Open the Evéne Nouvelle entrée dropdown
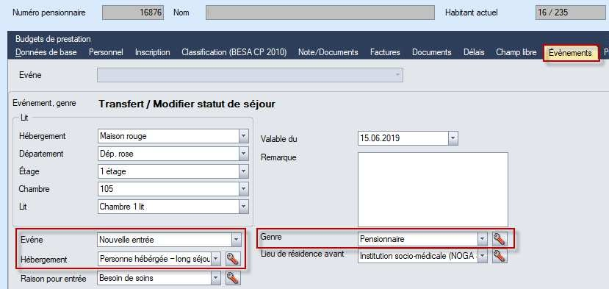Viewport: 609px width, 289px height. [237, 240]
